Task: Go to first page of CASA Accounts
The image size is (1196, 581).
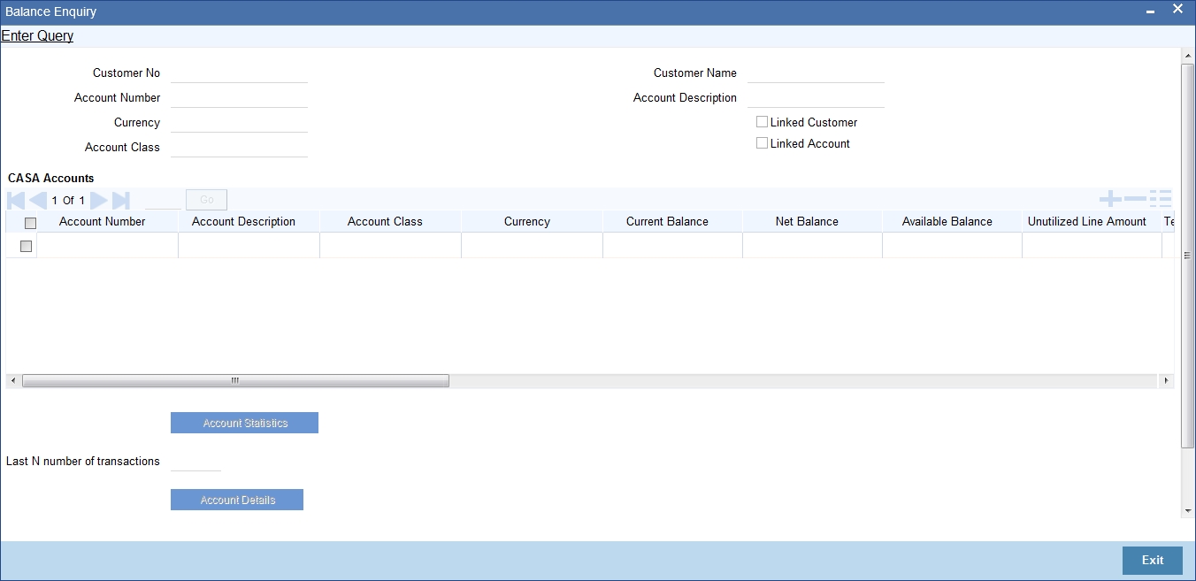Action: click(16, 201)
